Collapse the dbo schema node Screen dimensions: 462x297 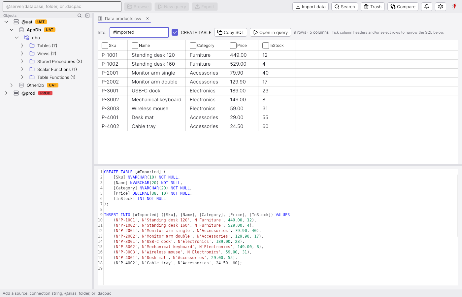pyautogui.click(x=17, y=38)
